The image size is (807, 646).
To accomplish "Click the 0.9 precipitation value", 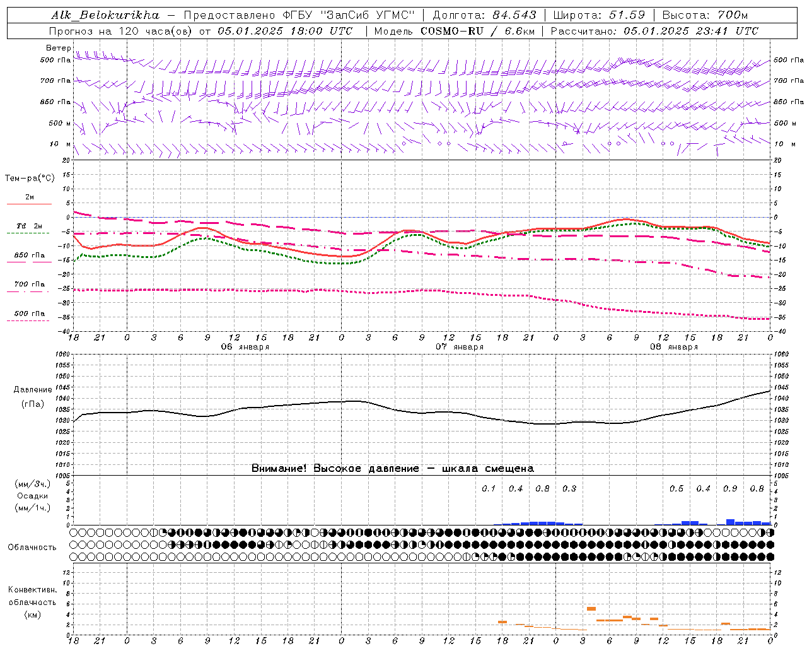I will tap(730, 488).
